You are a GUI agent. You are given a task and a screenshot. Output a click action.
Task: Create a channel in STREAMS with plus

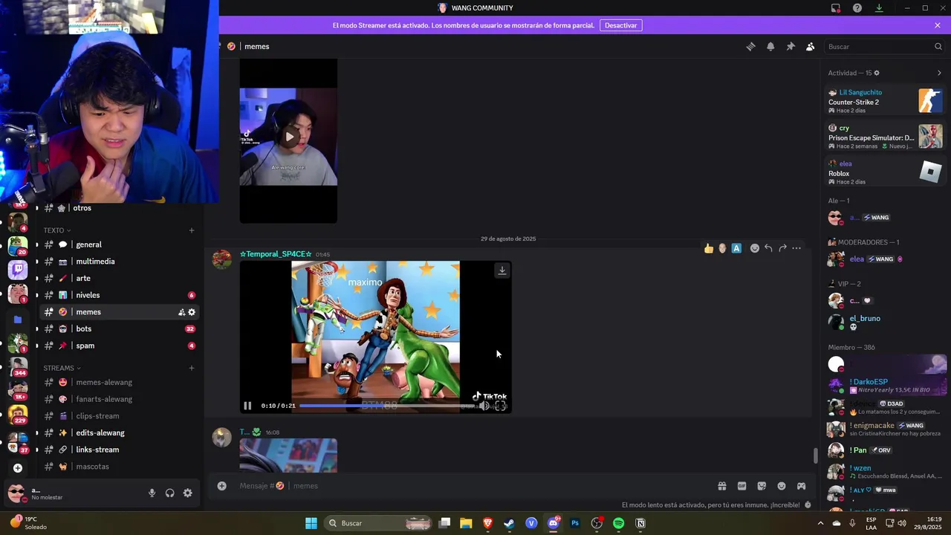[x=192, y=368]
